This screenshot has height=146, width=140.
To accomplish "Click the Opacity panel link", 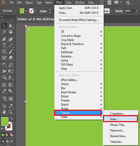I will click(119, 11).
